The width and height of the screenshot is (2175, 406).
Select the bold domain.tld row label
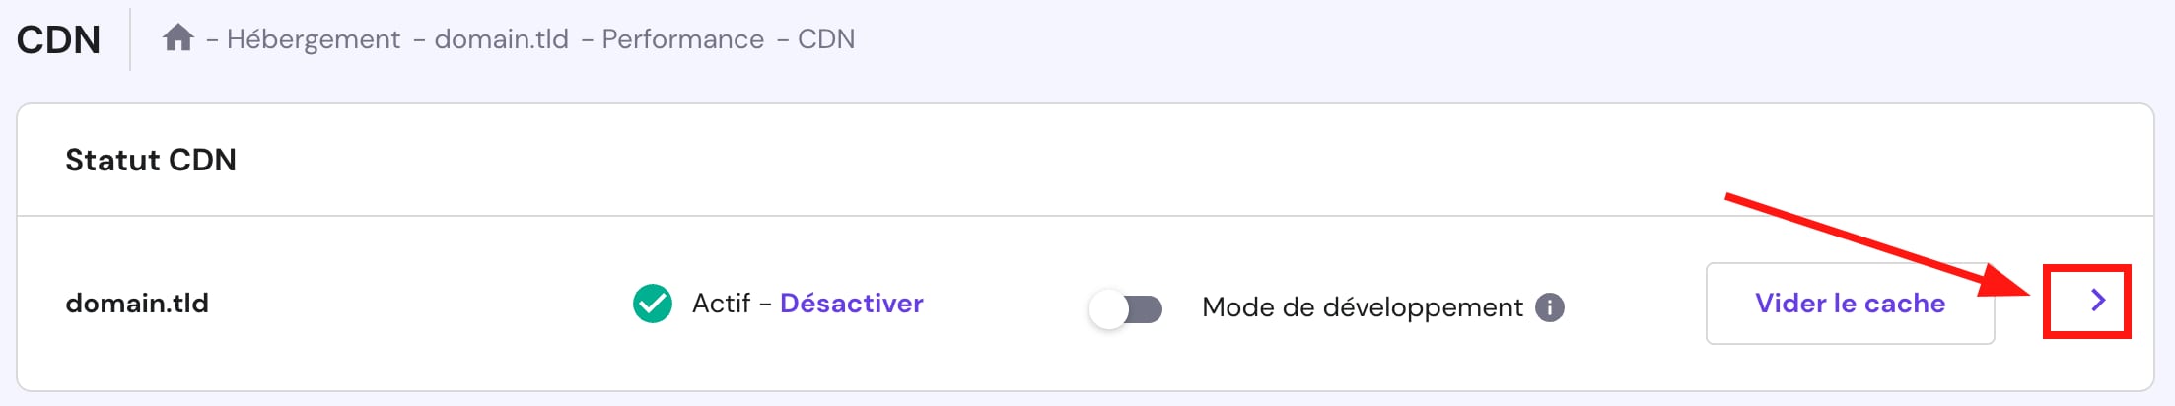pyautogui.click(x=137, y=304)
